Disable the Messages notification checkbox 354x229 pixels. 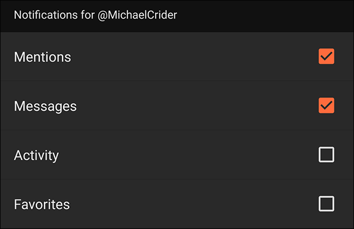coord(326,106)
